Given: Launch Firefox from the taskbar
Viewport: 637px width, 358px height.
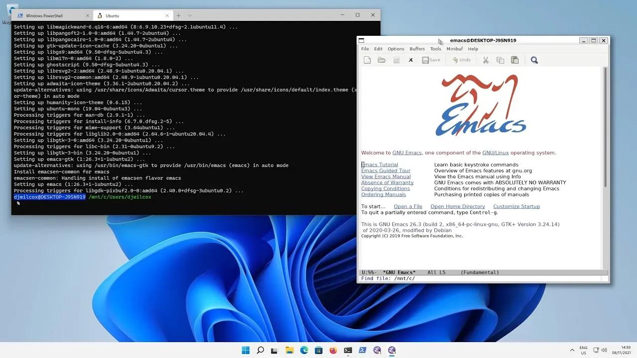Looking at the screenshot, I should 333,350.
